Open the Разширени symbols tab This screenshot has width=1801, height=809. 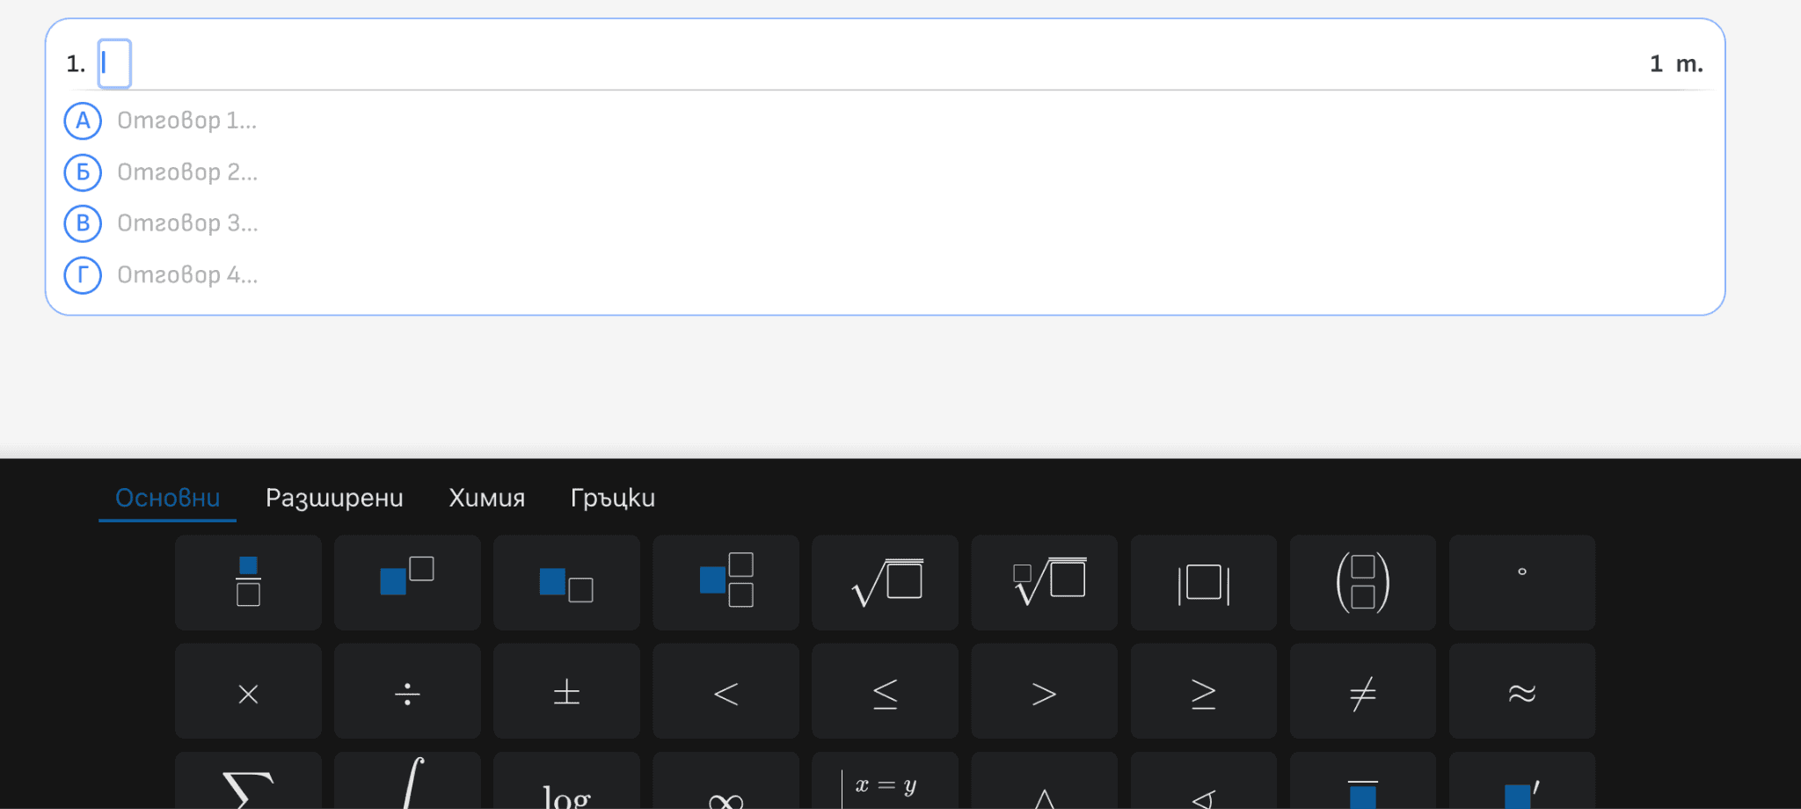(334, 498)
